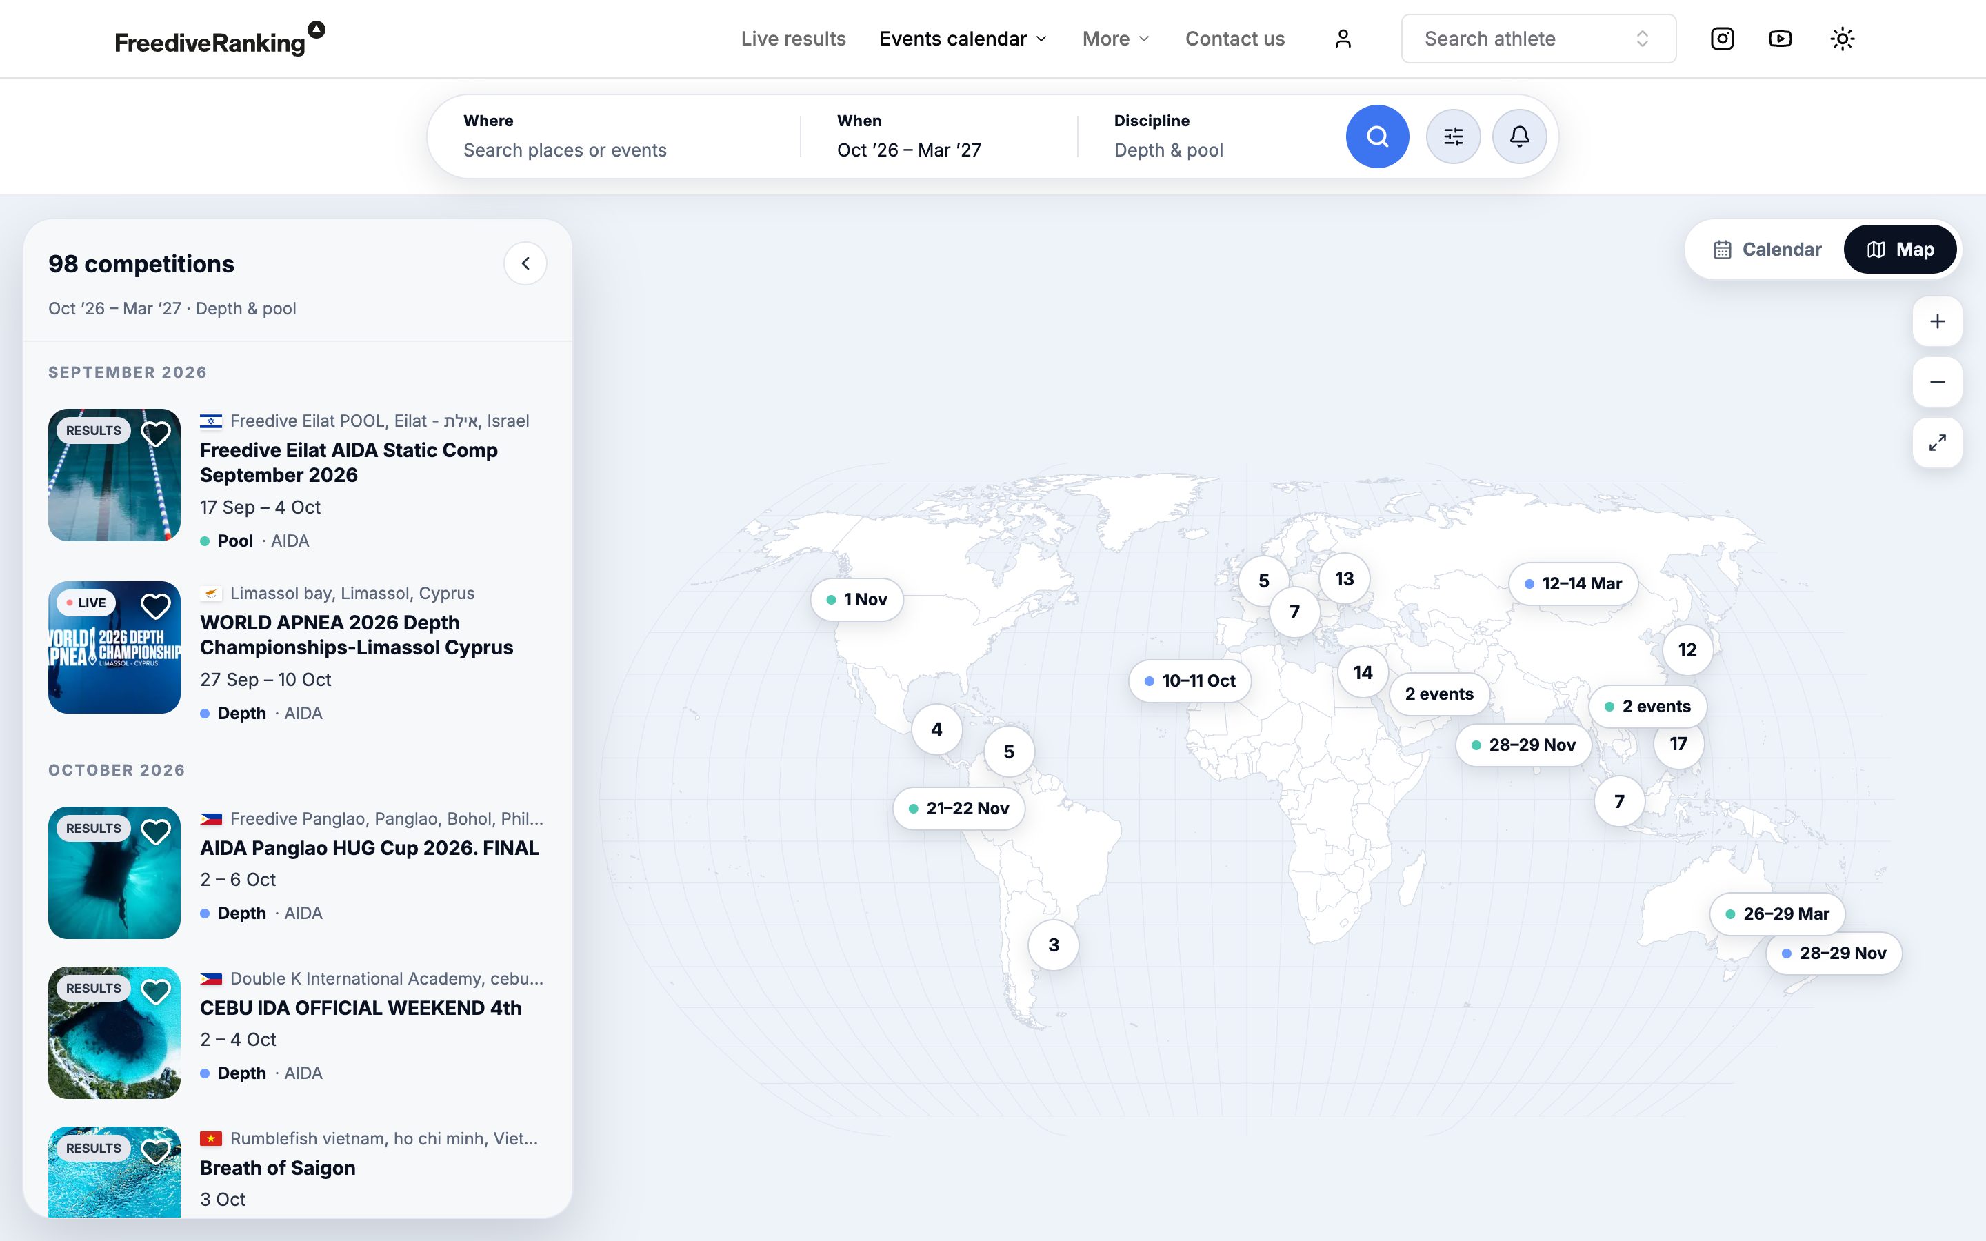Select the Map view tab
Viewport: 1986px width, 1241px height.
(x=1900, y=250)
